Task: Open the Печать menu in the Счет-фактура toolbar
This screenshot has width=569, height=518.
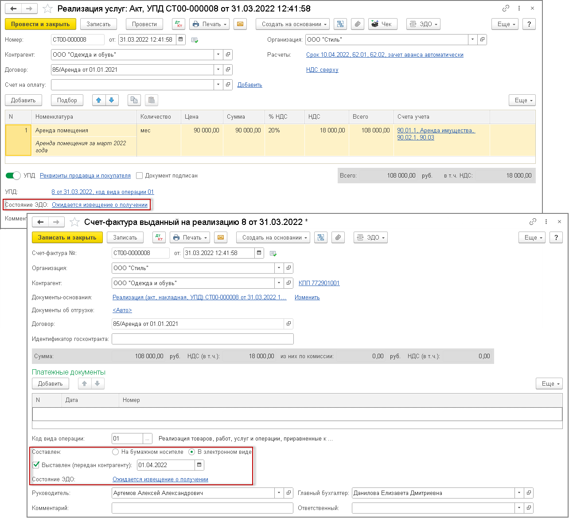Action: click(190, 237)
